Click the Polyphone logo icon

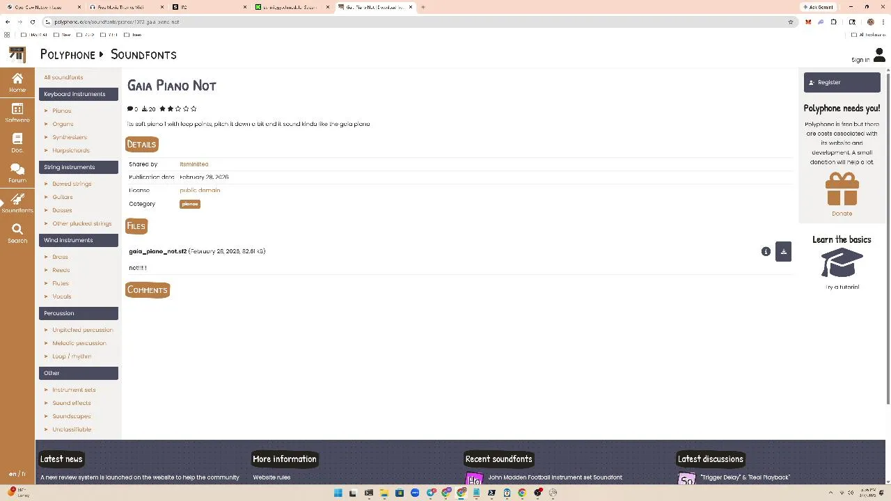click(17, 54)
